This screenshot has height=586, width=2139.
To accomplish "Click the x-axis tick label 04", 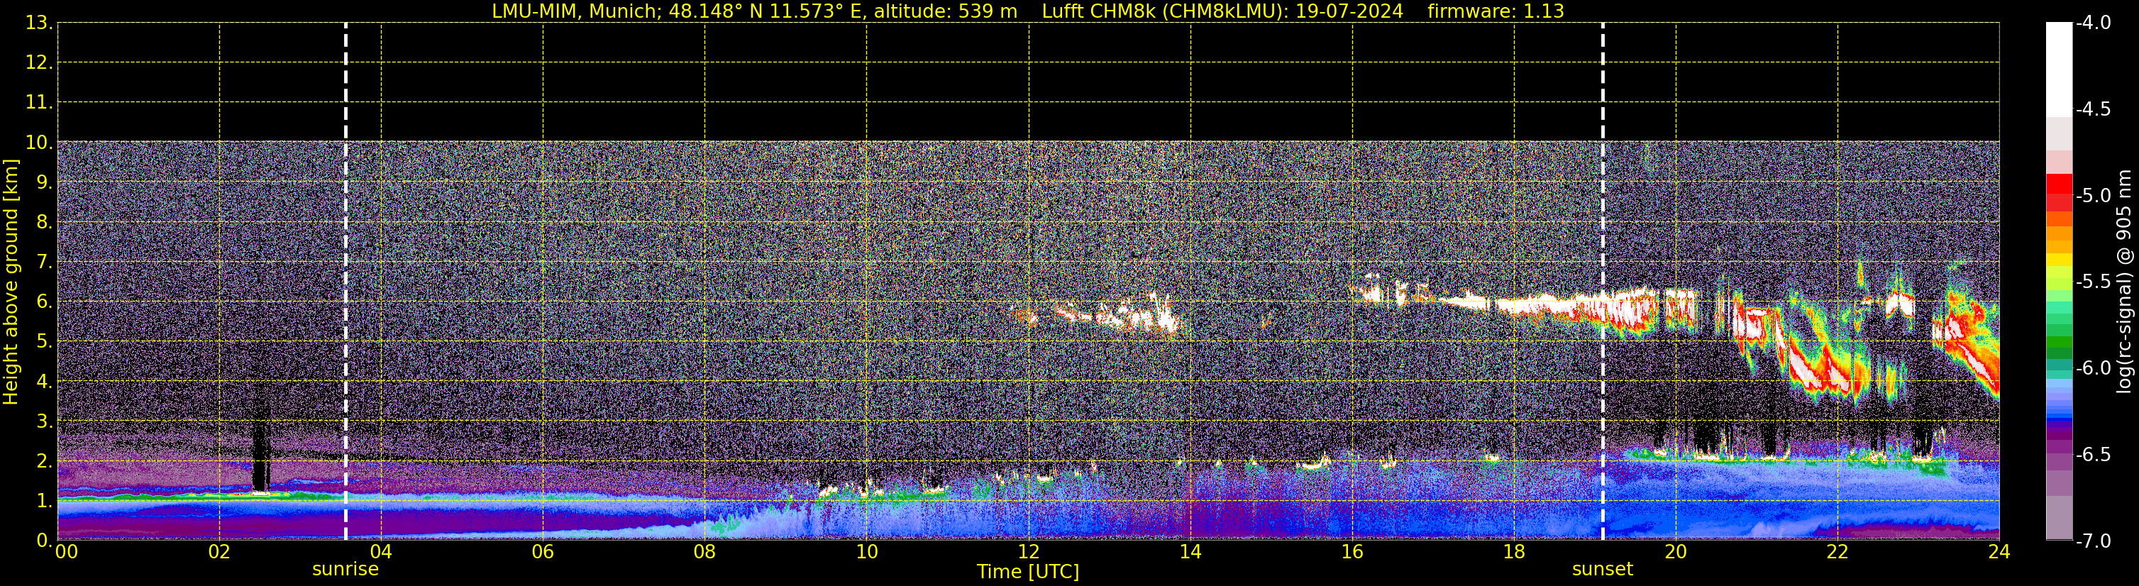I will (381, 553).
